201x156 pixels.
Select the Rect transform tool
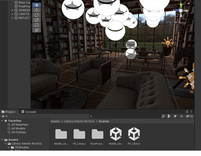pos(37,25)
